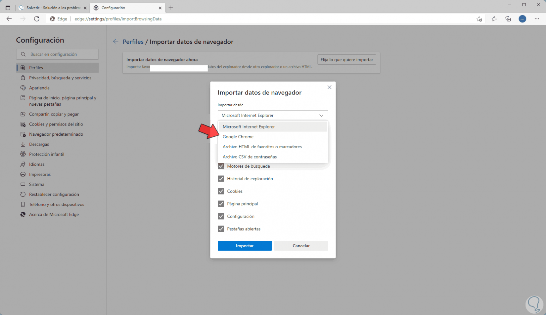This screenshot has height=315, width=546.
Task: Click Elija lo que quiere importar button
Action: pos(347,60)
